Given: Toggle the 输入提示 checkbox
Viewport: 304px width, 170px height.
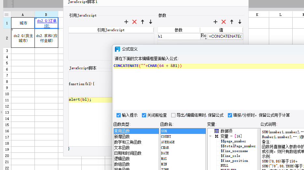Looking at the screenshot, I should coord(118,115).
